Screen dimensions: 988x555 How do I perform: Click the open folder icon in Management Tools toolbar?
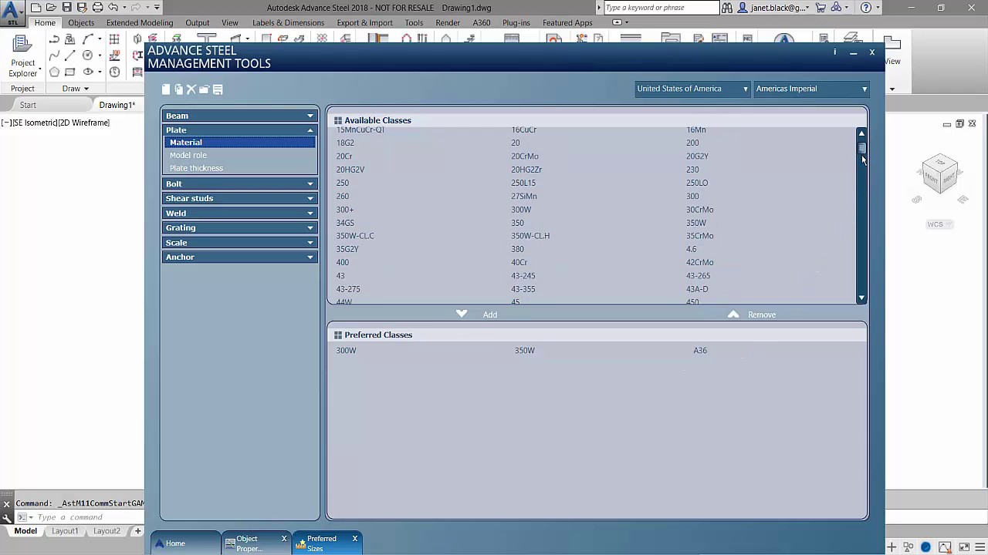pyautogui.click(x=205, y=89)
